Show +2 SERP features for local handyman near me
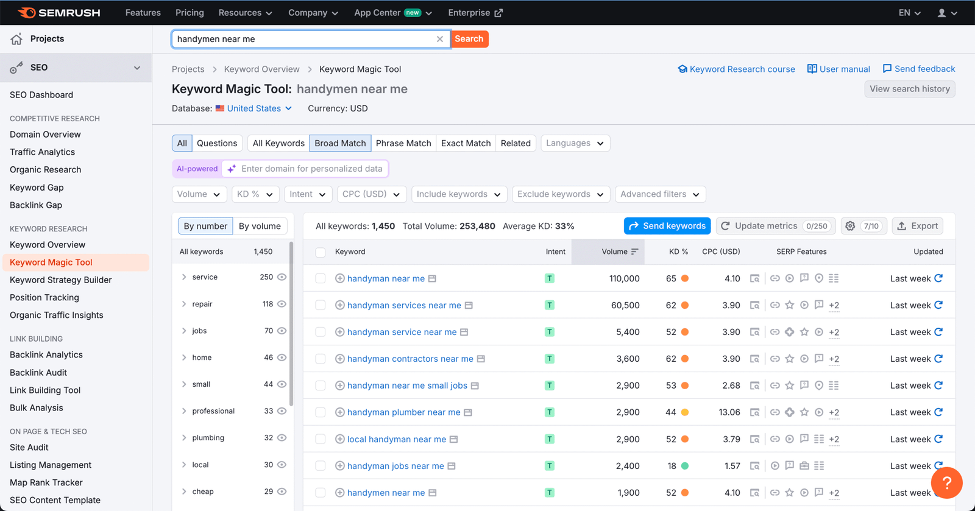 tap(834, 439)
